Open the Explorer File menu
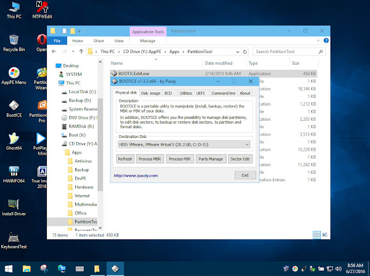This screenshot has width=370, height=276. (57, 41)
